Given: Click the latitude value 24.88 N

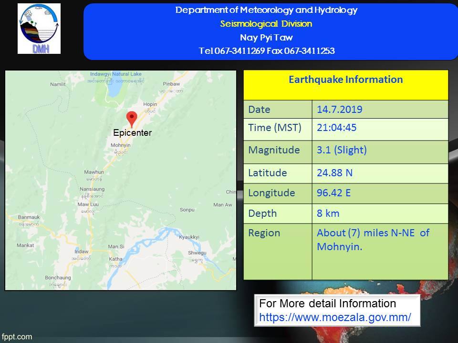Looking at the screenshot, I should pos(334,172).
